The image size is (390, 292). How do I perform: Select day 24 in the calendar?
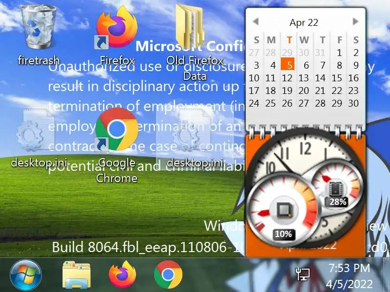pos(254,103)
